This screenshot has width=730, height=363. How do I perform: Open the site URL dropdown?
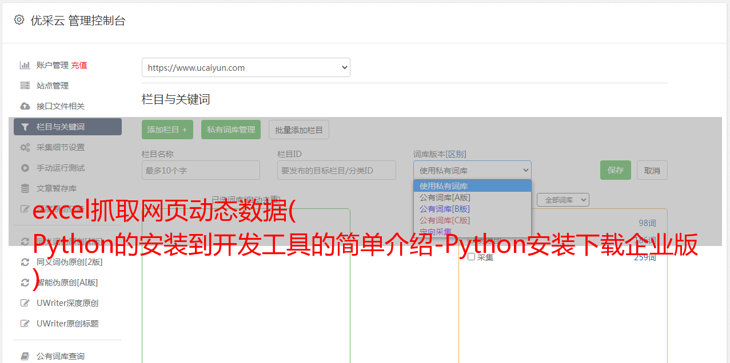click(246, 67)
